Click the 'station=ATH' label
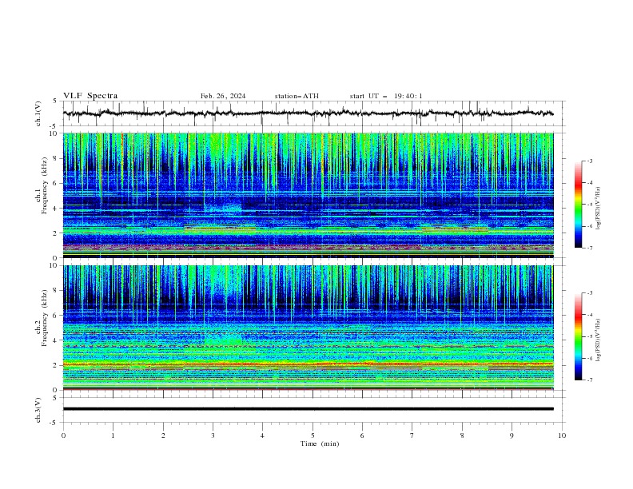The height and width of the screenshot is (489, 633). (297, 96)
